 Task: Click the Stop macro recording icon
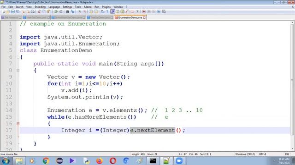pos(149,11)
